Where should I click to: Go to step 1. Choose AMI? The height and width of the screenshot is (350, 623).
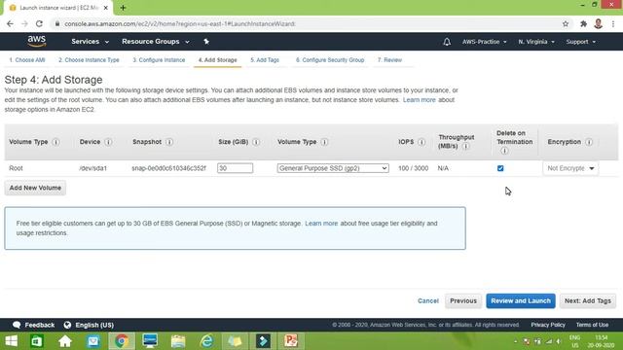[27, 60]
